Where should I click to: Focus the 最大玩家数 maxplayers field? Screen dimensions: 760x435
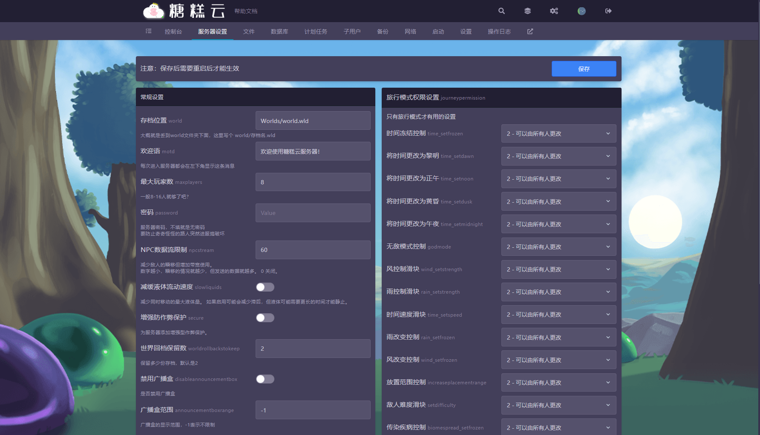click(x=313, y=182)
